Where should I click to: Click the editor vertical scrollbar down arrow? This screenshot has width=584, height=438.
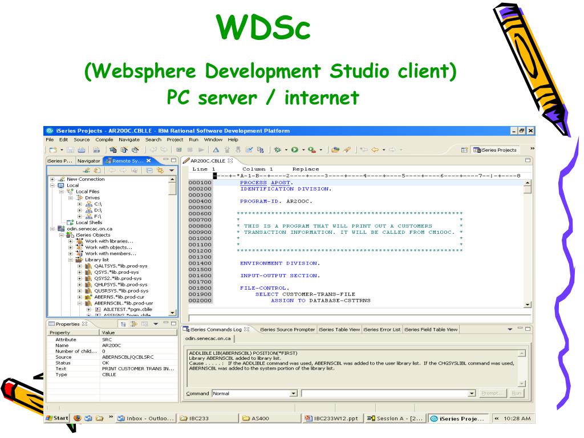pyautogui.click(x=528, y=305)
